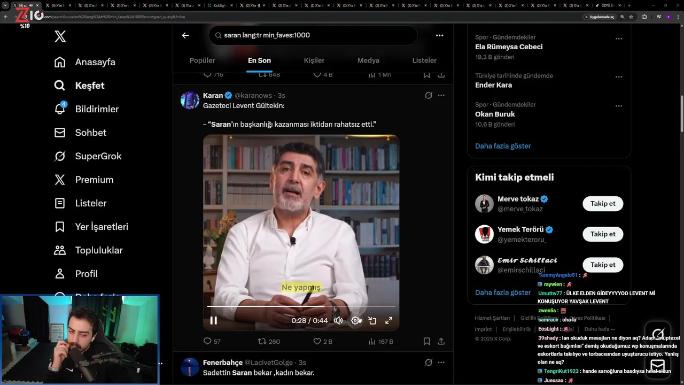Follow Yemek Terörü
This screenshot has width=684, height=385.
coord(603,234)
